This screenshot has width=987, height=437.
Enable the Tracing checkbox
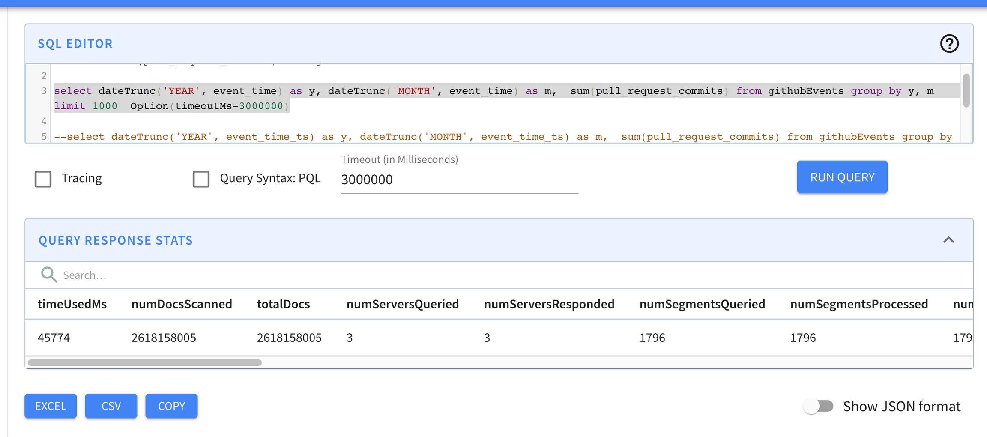(x=43, y=179)
